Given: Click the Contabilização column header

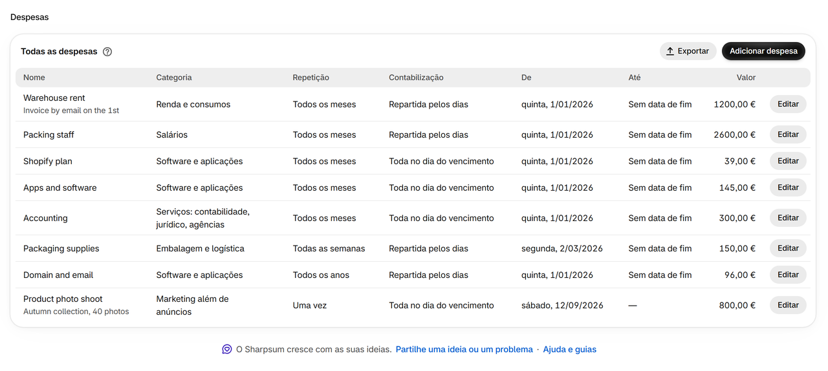Looking at the screenshot, I should pos(416,78).
